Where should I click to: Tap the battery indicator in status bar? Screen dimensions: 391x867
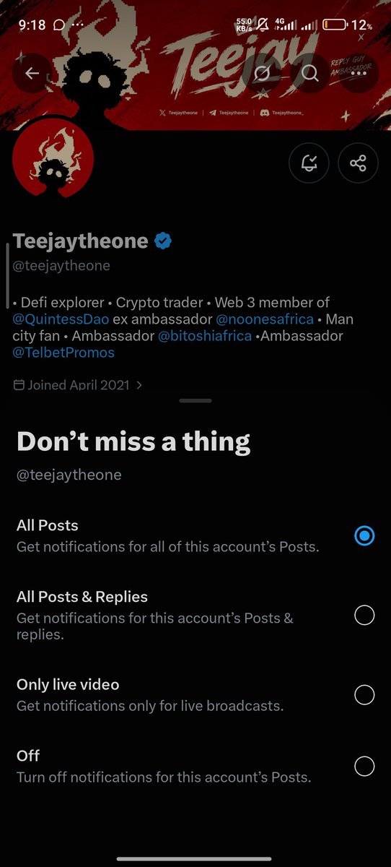click(335, 25)
